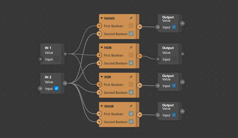Click the XNOR node output port
The width and height of the screenshot is (238, 138).
139,114
